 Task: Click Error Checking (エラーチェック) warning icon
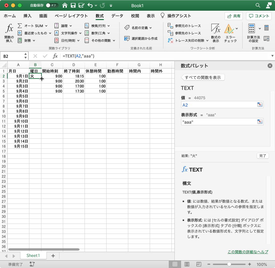[x=229, y=29]
